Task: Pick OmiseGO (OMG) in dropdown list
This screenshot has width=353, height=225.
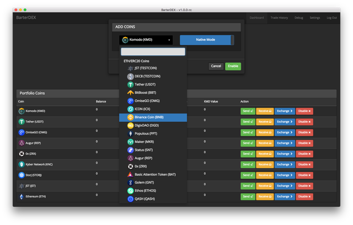Action: click(x=153, y=101)
